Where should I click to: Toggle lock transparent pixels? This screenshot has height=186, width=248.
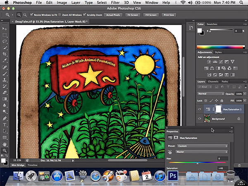click(x=206, y=100)
